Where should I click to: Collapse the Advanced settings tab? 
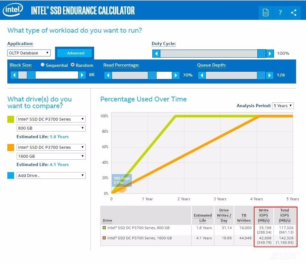coord(75,53)
